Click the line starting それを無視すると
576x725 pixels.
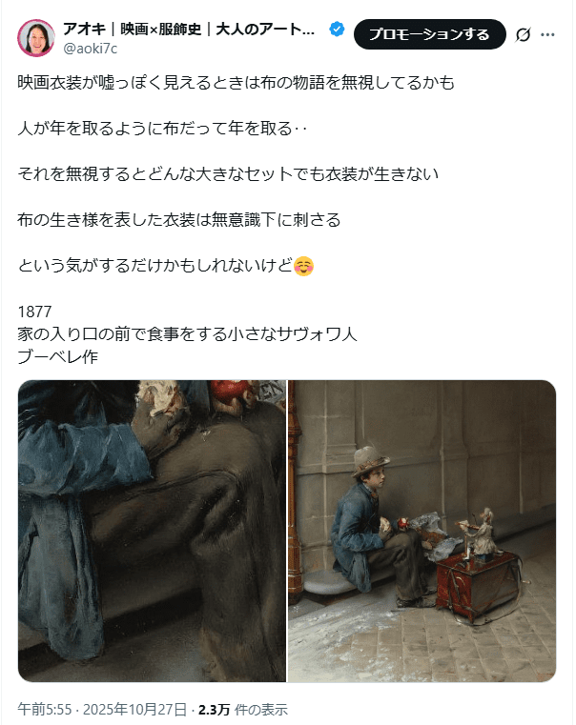(x=228, y=173)
